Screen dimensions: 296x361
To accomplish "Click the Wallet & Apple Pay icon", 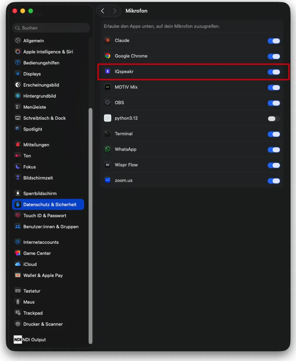I will tap(18, 275).
